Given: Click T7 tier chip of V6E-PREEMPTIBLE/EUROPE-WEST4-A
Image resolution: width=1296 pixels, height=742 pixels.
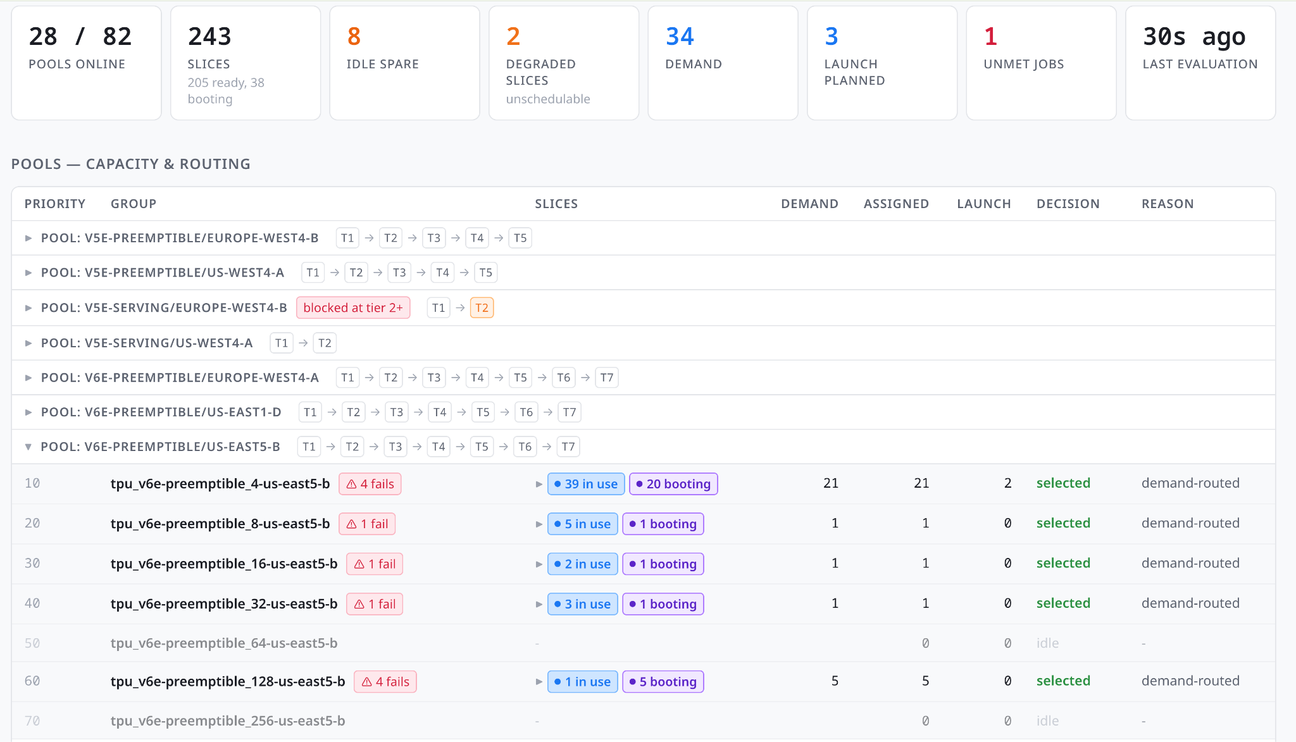Looking at the screenshot, I should (x=607, y=378).
